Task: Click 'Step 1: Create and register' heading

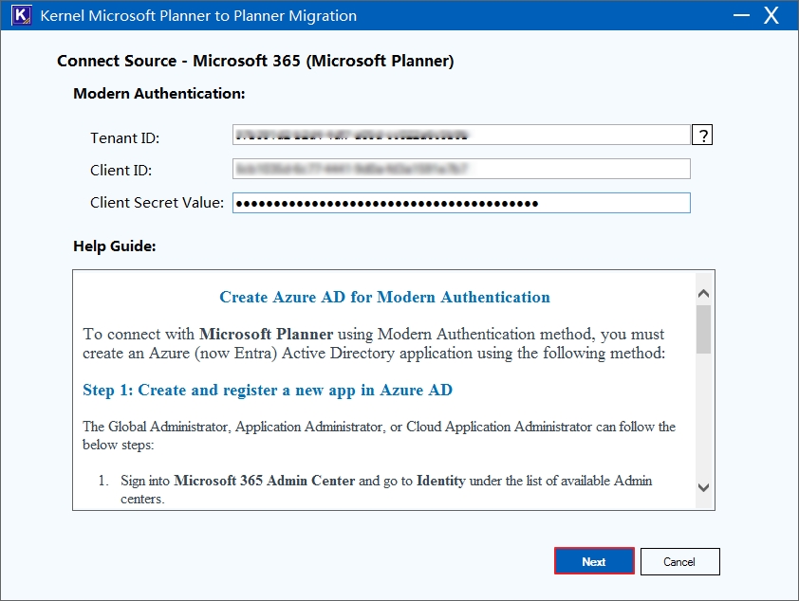Action: [x=268, y=390]
